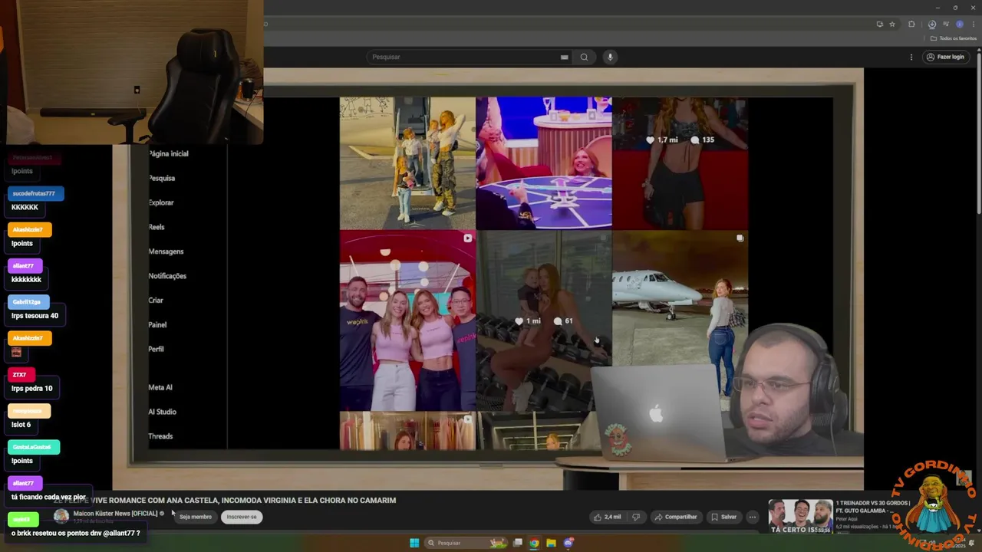Like the video with 2,4 mil thumbs up

pos(608,517)
